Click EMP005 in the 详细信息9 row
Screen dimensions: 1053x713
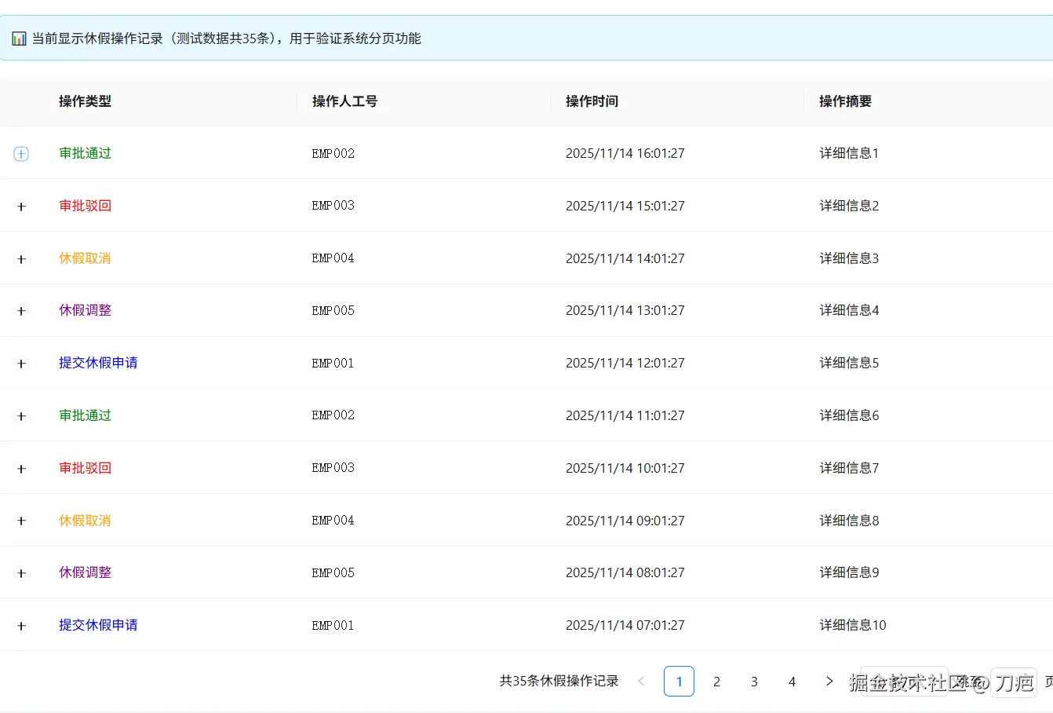click(333, 572)
